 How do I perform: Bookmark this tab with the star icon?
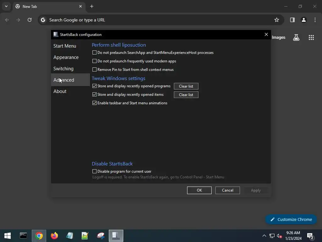pos(277,20)
